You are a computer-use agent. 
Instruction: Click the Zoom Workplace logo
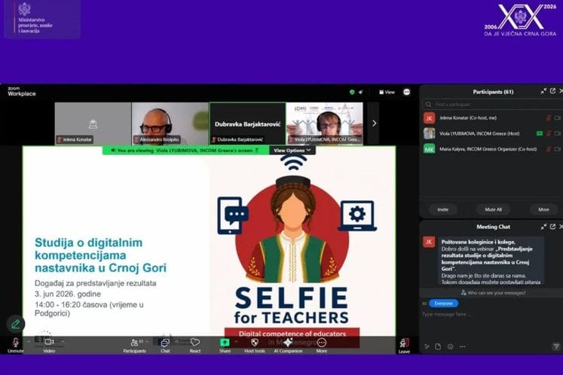(22, 92)
